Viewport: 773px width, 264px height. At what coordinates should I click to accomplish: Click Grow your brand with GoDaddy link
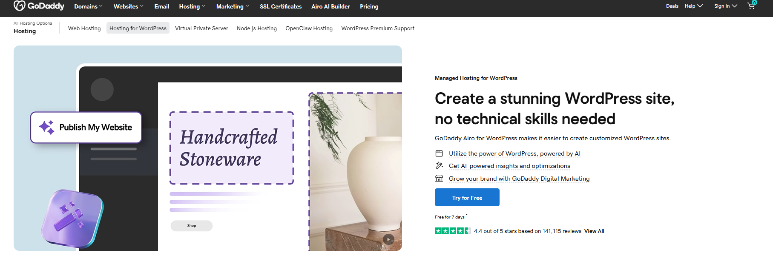pos(519,179)
